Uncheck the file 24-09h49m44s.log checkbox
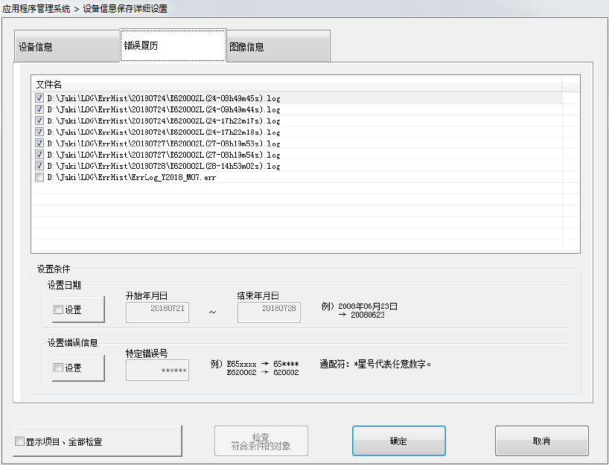 (x=39, y=109)
